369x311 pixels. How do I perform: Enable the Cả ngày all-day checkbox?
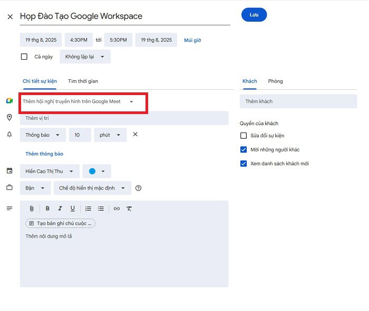24,56
